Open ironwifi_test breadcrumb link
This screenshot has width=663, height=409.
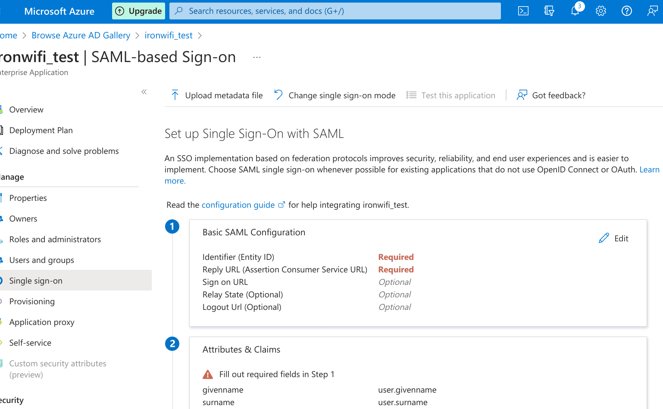tap(169, 35)
